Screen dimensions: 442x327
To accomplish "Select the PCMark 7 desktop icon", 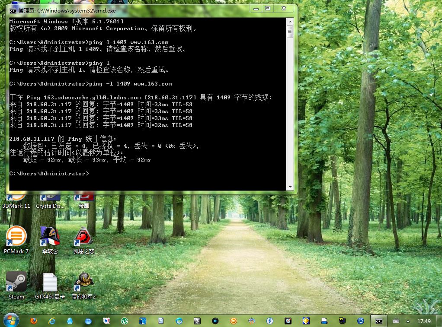I will tap(16, 240).
